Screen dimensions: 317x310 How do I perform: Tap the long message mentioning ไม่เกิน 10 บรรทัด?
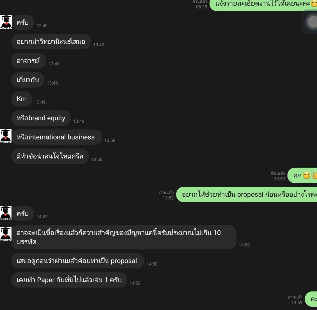point(124,237)
